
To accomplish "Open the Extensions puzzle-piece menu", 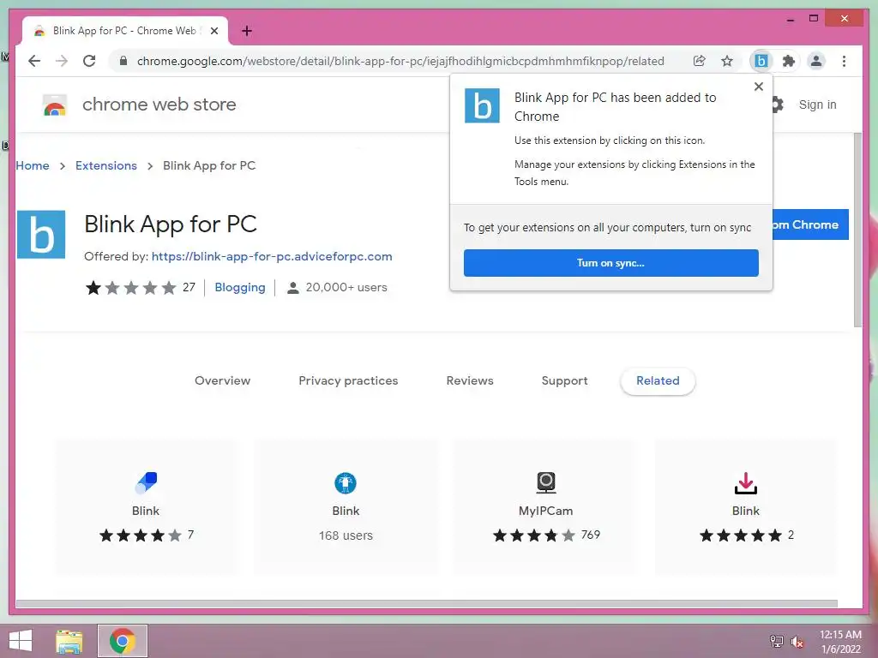I will pyautogui.click(x=789, y=61).
